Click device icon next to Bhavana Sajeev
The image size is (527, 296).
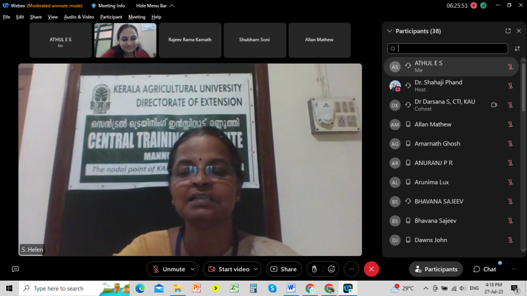[408, 220]
